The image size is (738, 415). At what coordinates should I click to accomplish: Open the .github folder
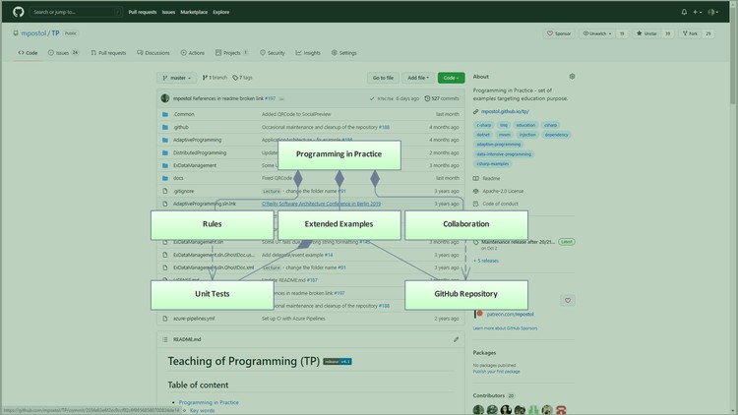[x=181, y=127]
